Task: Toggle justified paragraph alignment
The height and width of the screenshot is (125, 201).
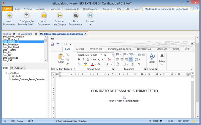Action: 131,60
